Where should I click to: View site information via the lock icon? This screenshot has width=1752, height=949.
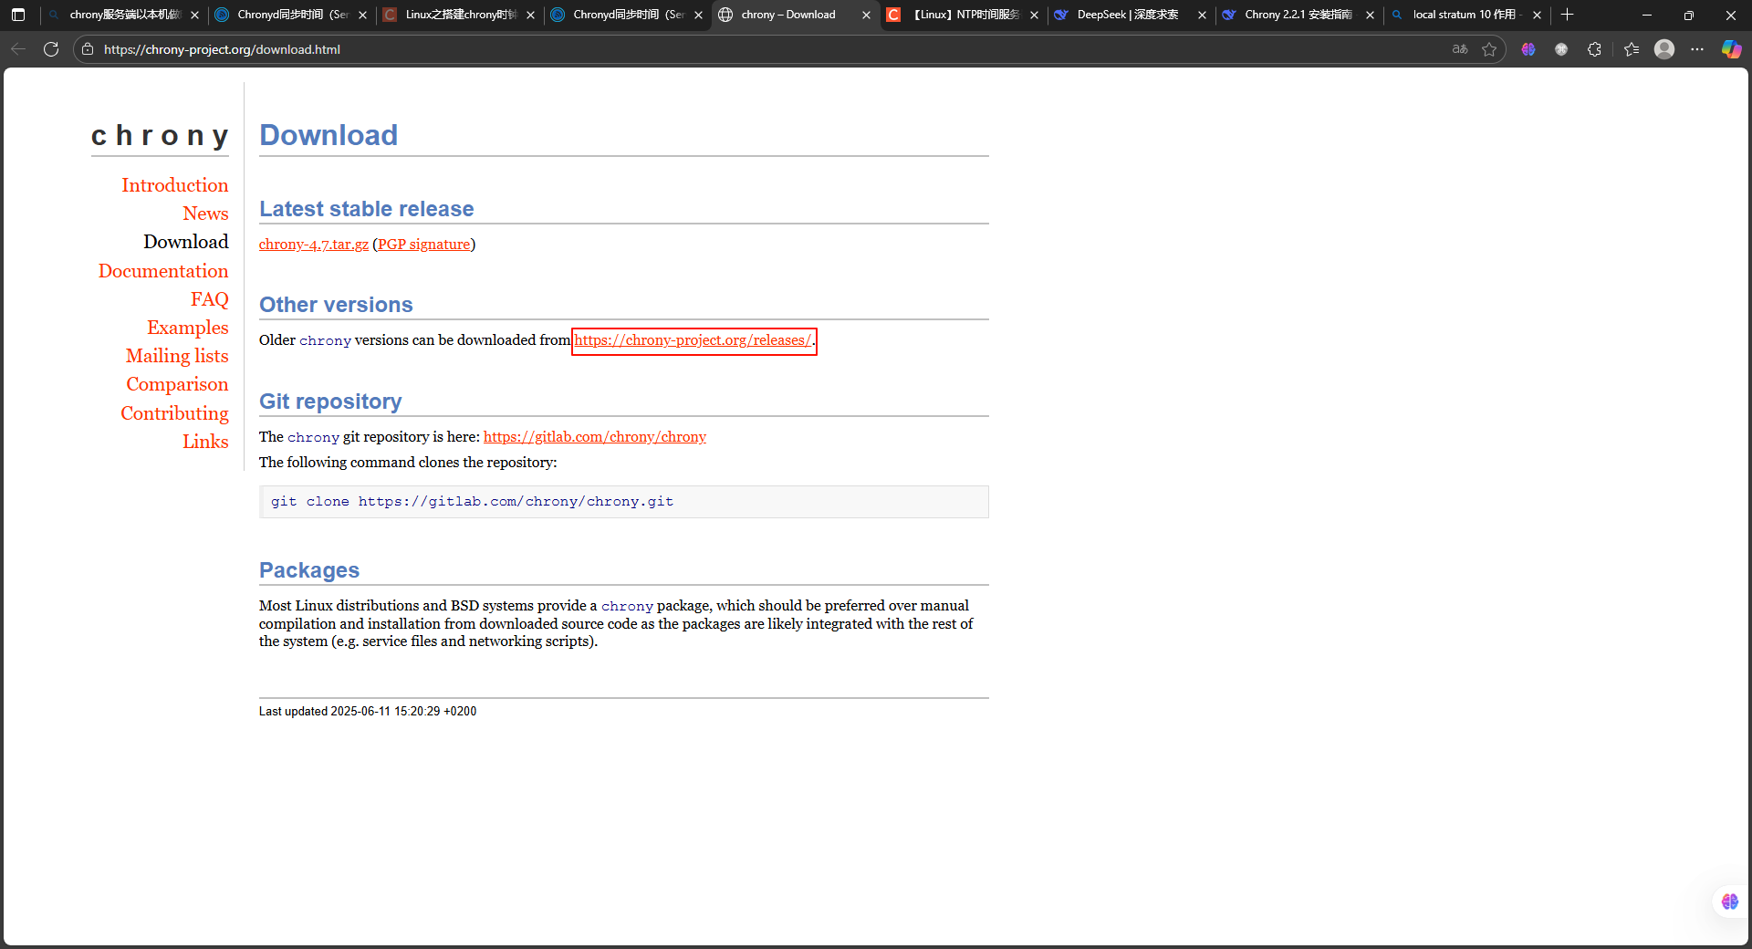pos(88,49)
